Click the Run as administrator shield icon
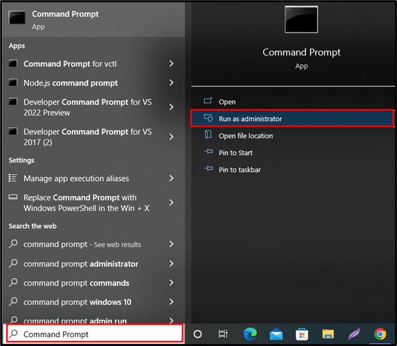 [209, 118]
